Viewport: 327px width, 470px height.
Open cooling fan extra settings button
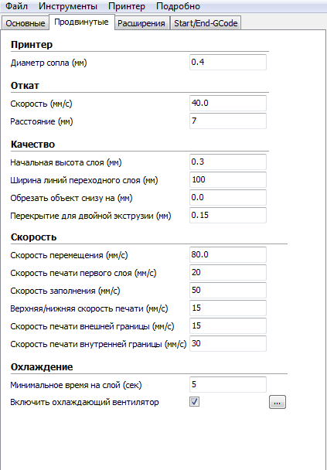pyautogui.click(x=278, y=402)
